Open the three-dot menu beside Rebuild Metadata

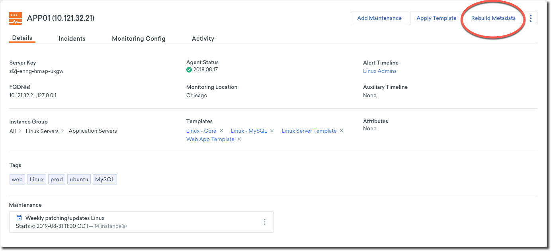click(x=531, y=18)
